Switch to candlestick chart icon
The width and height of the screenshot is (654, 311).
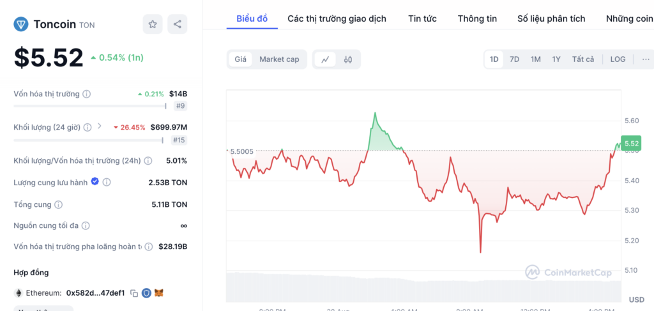pyautogui.click(x=348, y=59)
